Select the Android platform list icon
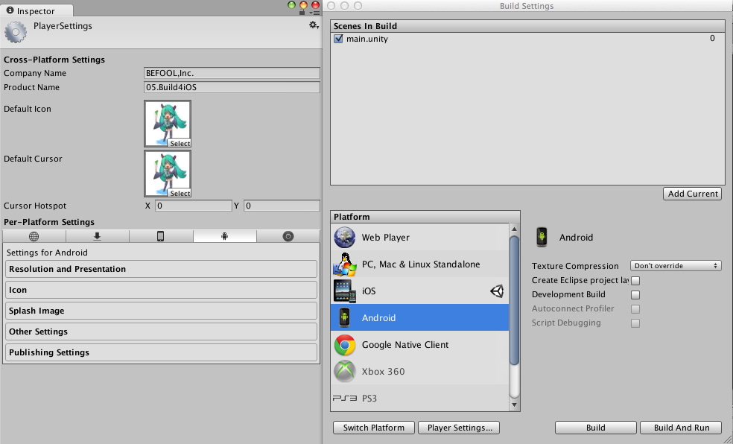733x444 pixels. point(345,318)
